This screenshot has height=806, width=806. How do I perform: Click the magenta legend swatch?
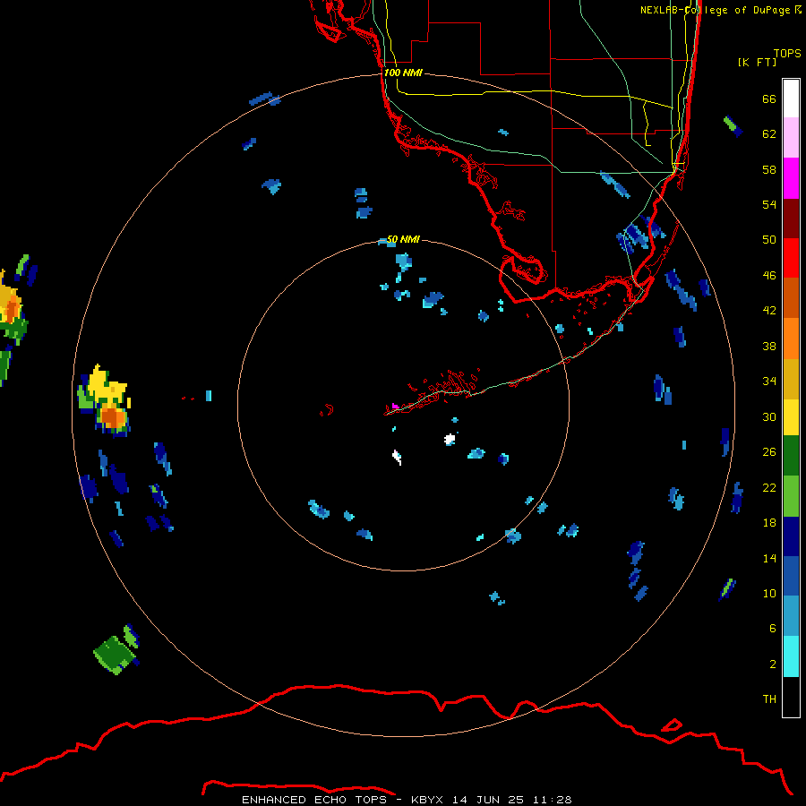791,178
